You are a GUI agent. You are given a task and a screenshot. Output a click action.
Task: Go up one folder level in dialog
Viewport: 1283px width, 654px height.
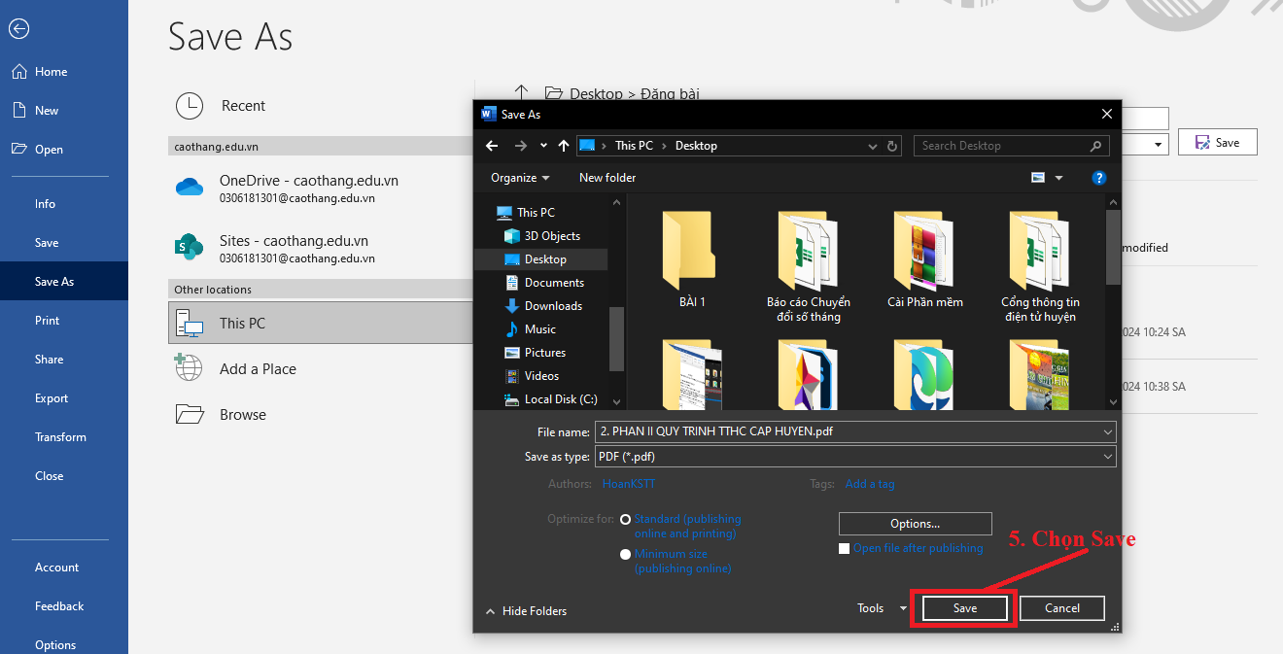click(x=564, y=146)
